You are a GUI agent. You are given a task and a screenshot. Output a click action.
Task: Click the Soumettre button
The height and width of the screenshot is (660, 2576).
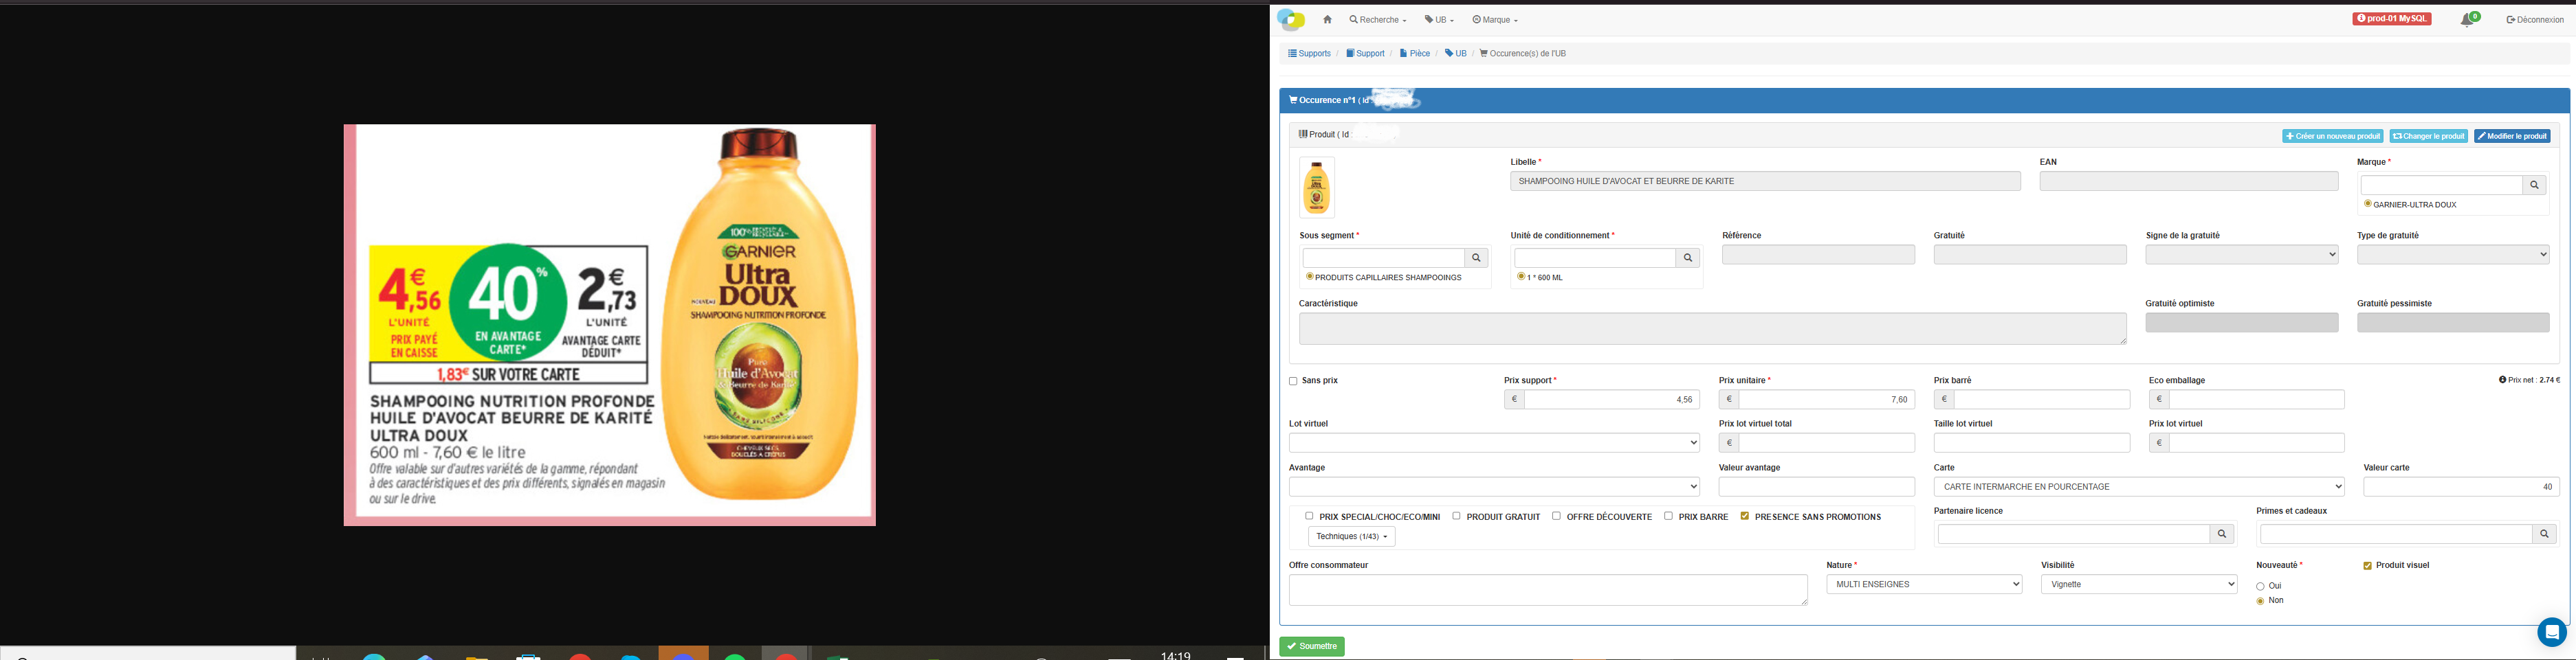1311,647
